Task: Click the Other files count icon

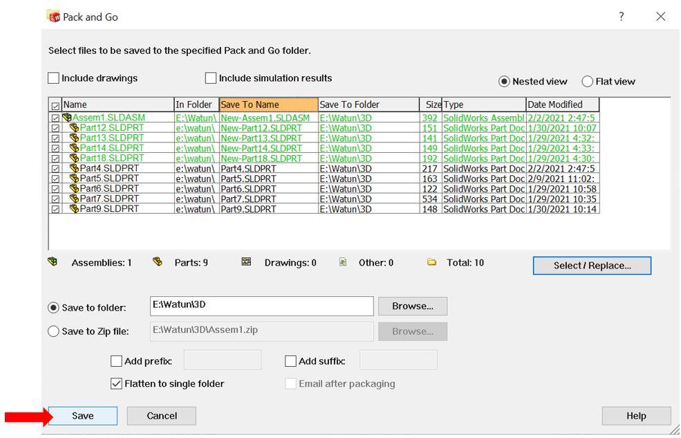Action: click(x=343, y=262)
